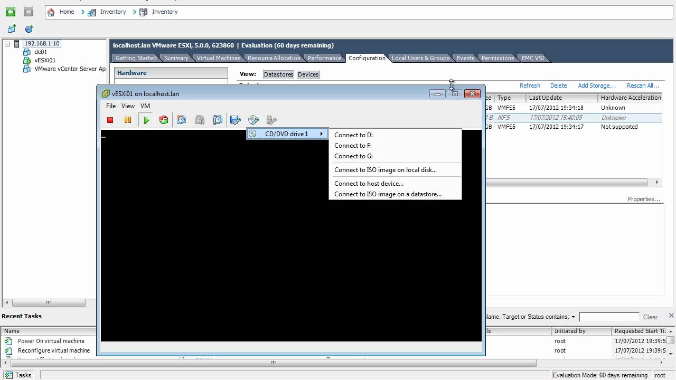Click the Clear button in Recent Tasks

click(650, 317)
